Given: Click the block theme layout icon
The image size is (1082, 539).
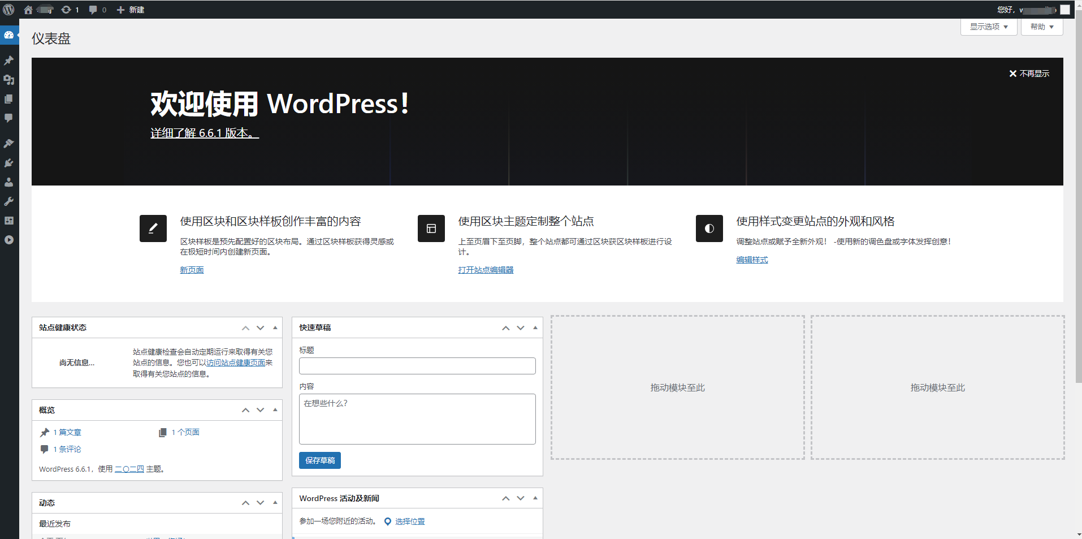Looking at the screenshot, I should tap(431, 228).
